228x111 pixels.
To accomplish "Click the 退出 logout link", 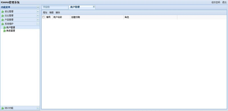I will [224, 2].
